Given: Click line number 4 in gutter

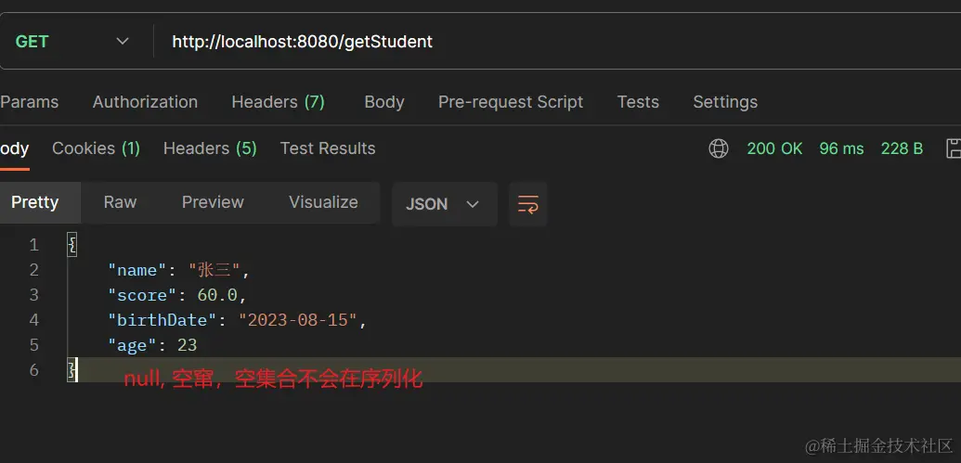Looking at the screenshot, I should pos(33,320).
